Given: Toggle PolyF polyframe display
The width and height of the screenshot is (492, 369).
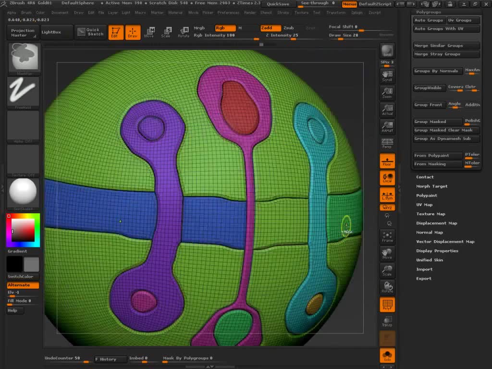Looking at the screenshot, I should [387, 305].
